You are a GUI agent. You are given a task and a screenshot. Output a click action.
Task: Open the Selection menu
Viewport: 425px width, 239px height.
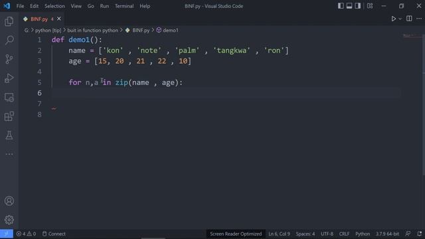54,6
